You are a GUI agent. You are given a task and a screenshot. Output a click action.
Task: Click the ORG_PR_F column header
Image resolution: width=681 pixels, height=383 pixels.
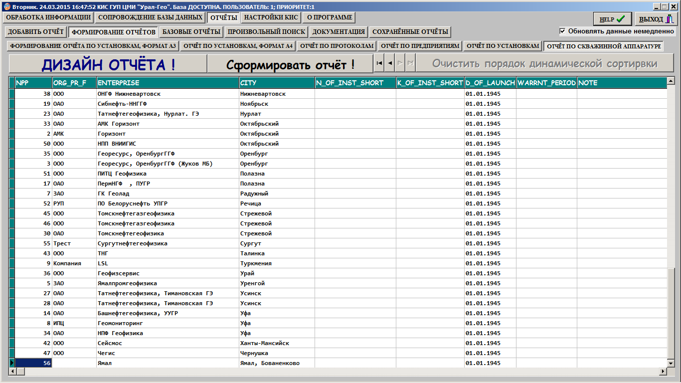[74, 83]
